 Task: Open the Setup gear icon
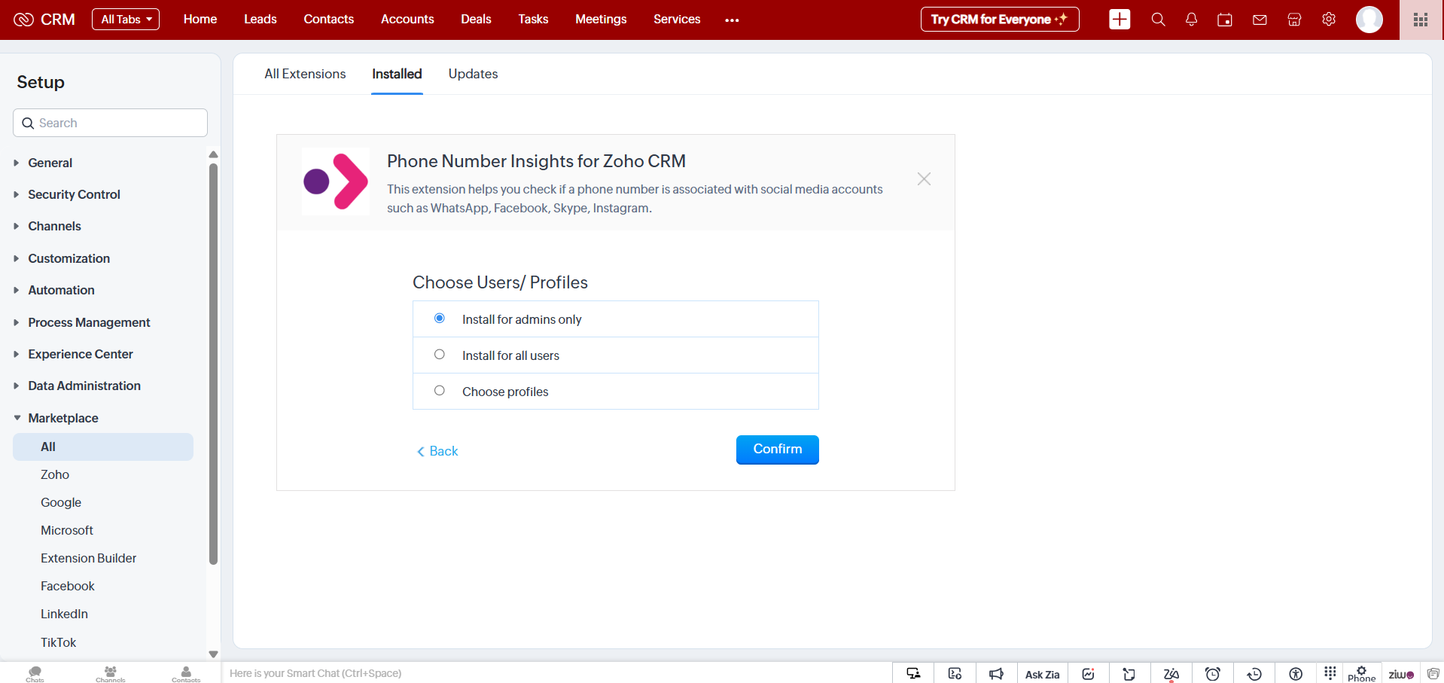[x=1329, y=20]
